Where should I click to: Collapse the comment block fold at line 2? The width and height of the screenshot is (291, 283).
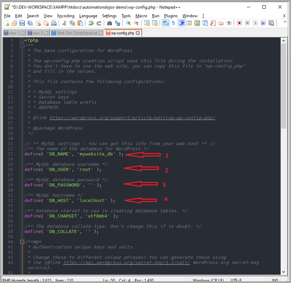(22, 45)
